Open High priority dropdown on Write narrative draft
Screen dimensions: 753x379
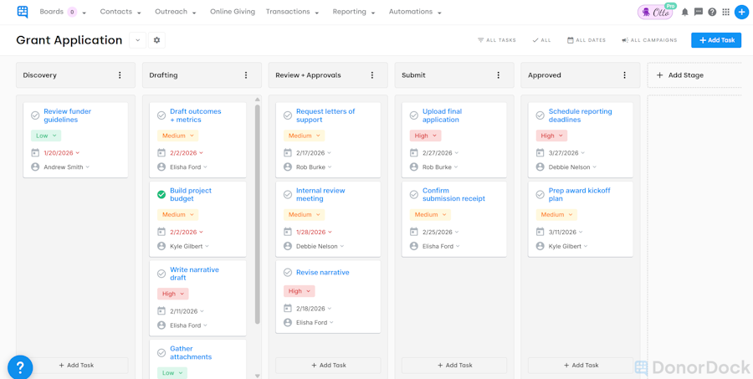tap(173, 294)
